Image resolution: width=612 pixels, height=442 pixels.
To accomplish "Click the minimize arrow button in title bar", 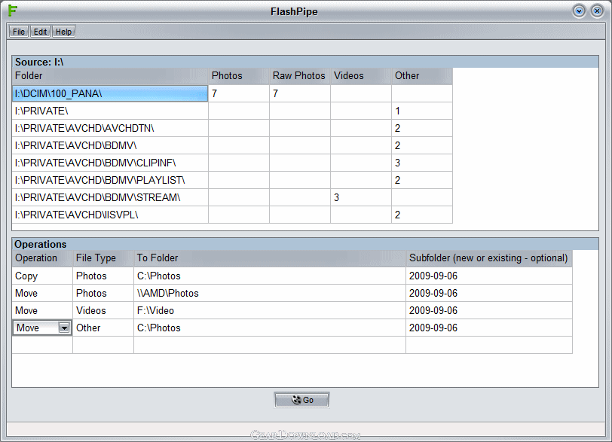I will pos(579,11).
